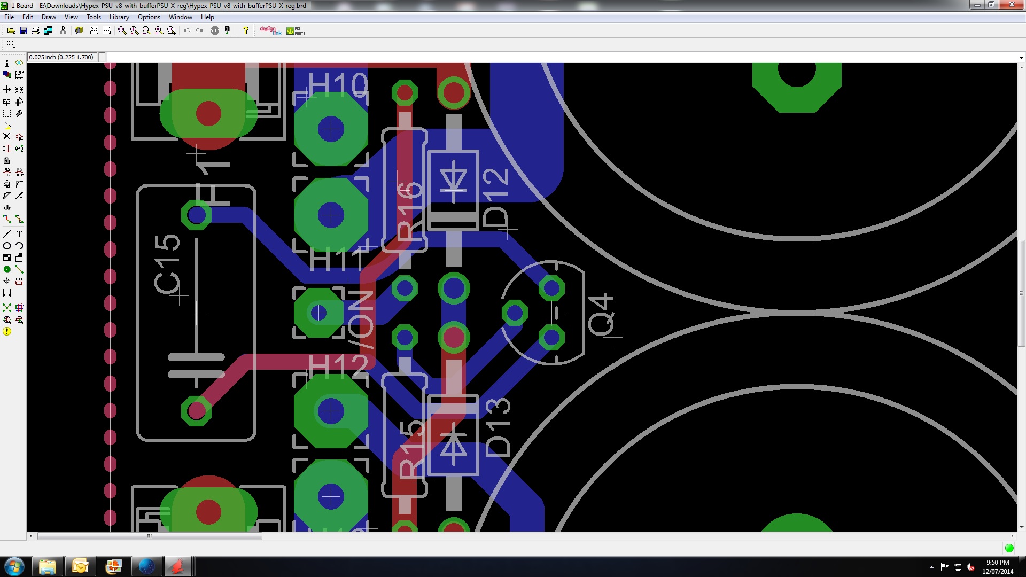This screenshot has width=1026, height=577.
Task: Select the Split wire tool
Action: (7, 196)
